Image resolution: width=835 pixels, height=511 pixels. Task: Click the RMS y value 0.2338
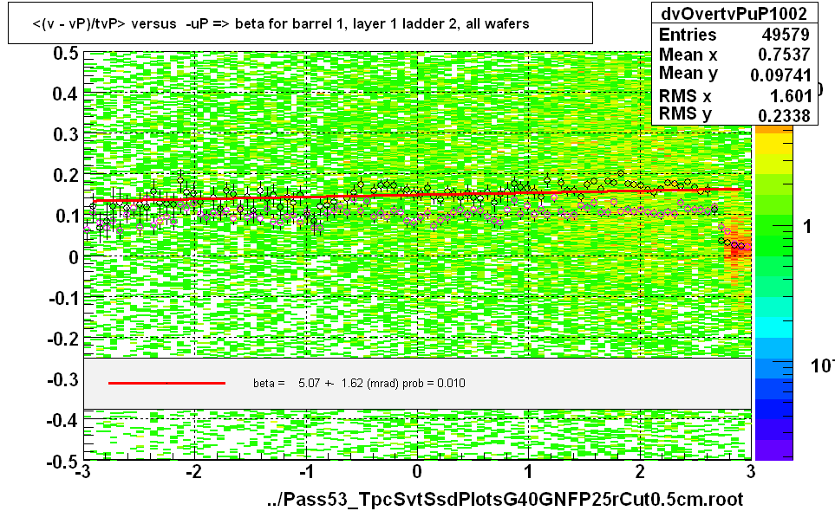[784, 115]
